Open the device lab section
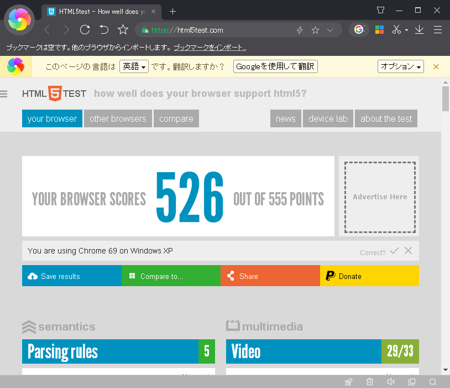 click(x=327, y=118)
